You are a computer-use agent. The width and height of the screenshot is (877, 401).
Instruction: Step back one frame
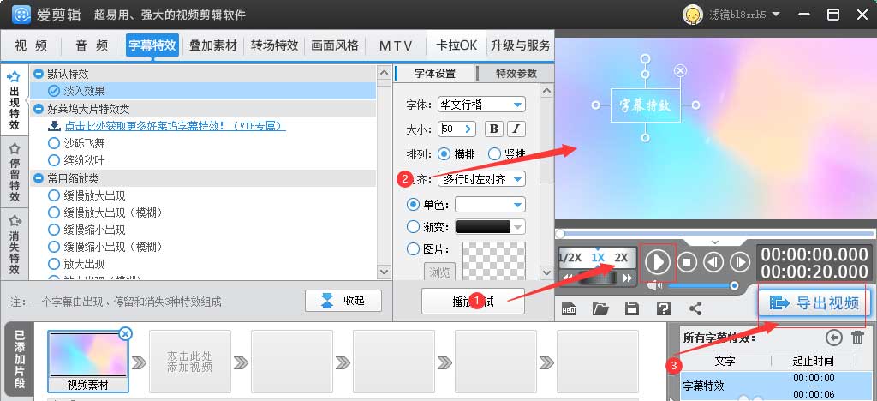(x=713, y=261)
